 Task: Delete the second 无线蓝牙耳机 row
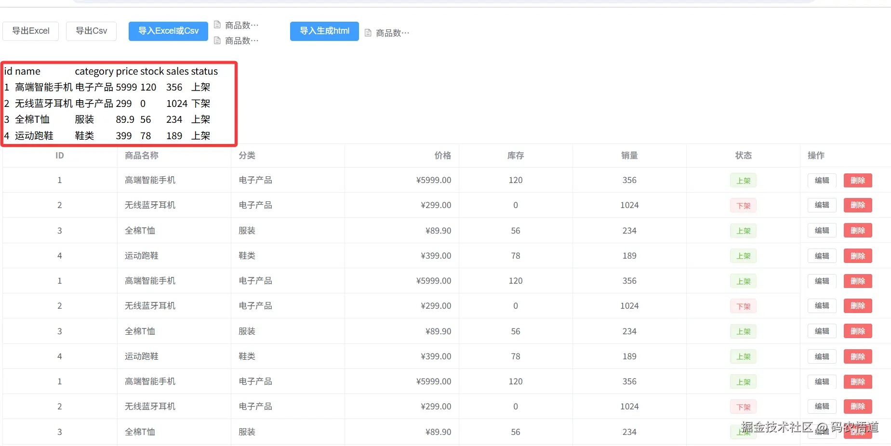(858, 306)
